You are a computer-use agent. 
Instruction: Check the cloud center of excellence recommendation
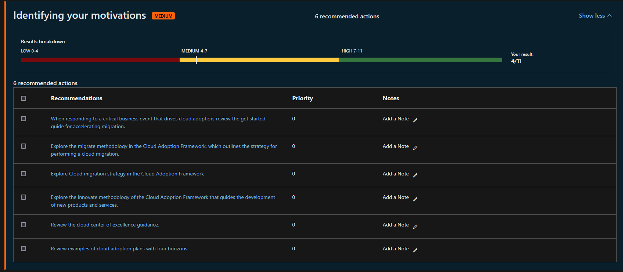24,225
